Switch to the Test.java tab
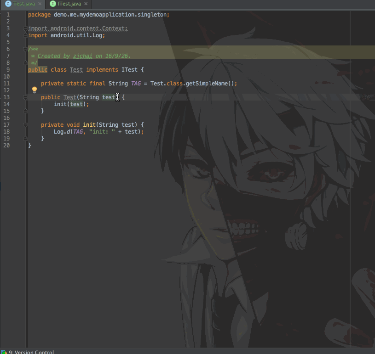Image resolution: width=375 pixels, height=354 pixels. coord(24,4)
